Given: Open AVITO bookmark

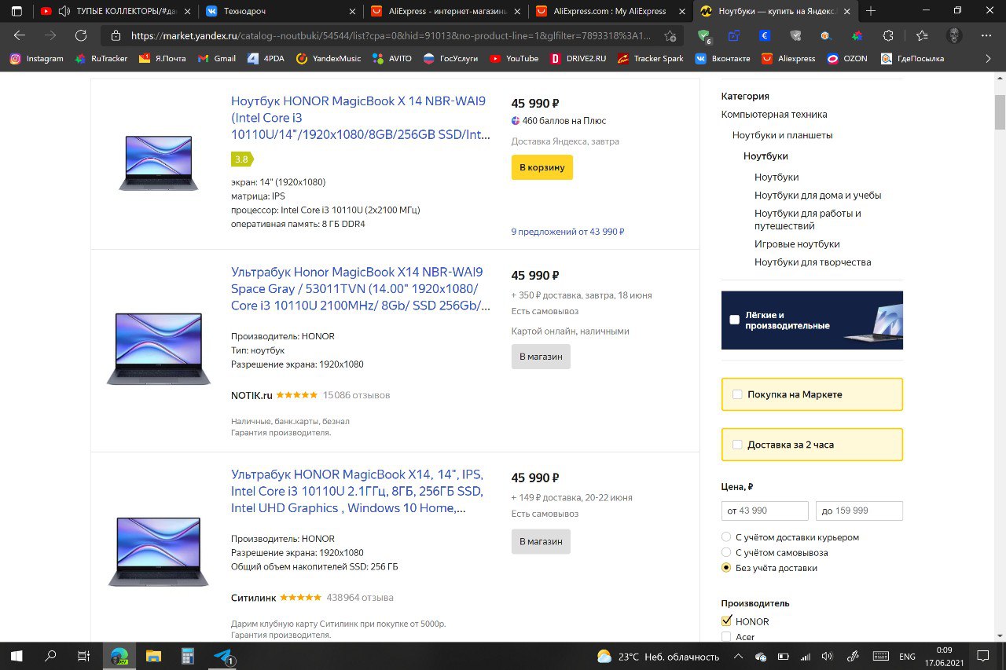Looking at the screenshot, I should (391, 58).
